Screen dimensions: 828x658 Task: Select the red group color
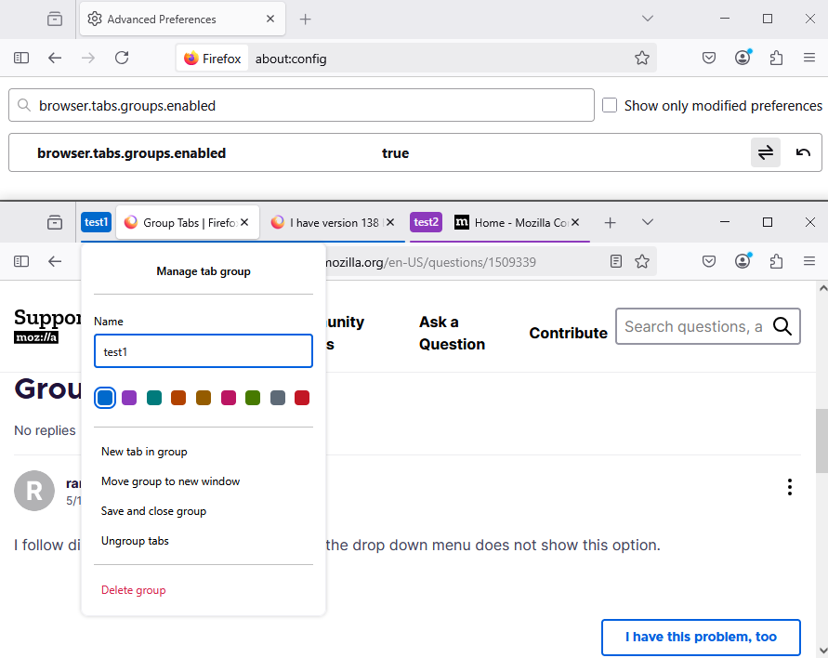tap(302, 398)
